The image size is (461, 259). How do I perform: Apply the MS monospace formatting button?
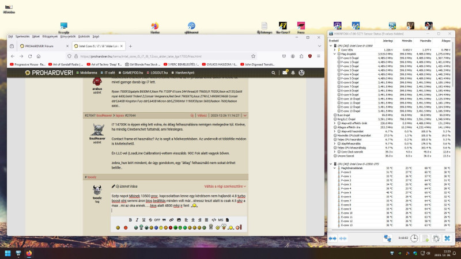coord(221,220)
